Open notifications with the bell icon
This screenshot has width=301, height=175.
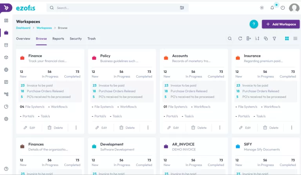pos(272,8)
